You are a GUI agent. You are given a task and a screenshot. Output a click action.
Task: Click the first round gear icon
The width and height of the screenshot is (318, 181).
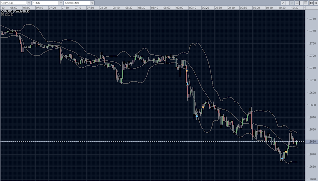click(x=311, y=3)
